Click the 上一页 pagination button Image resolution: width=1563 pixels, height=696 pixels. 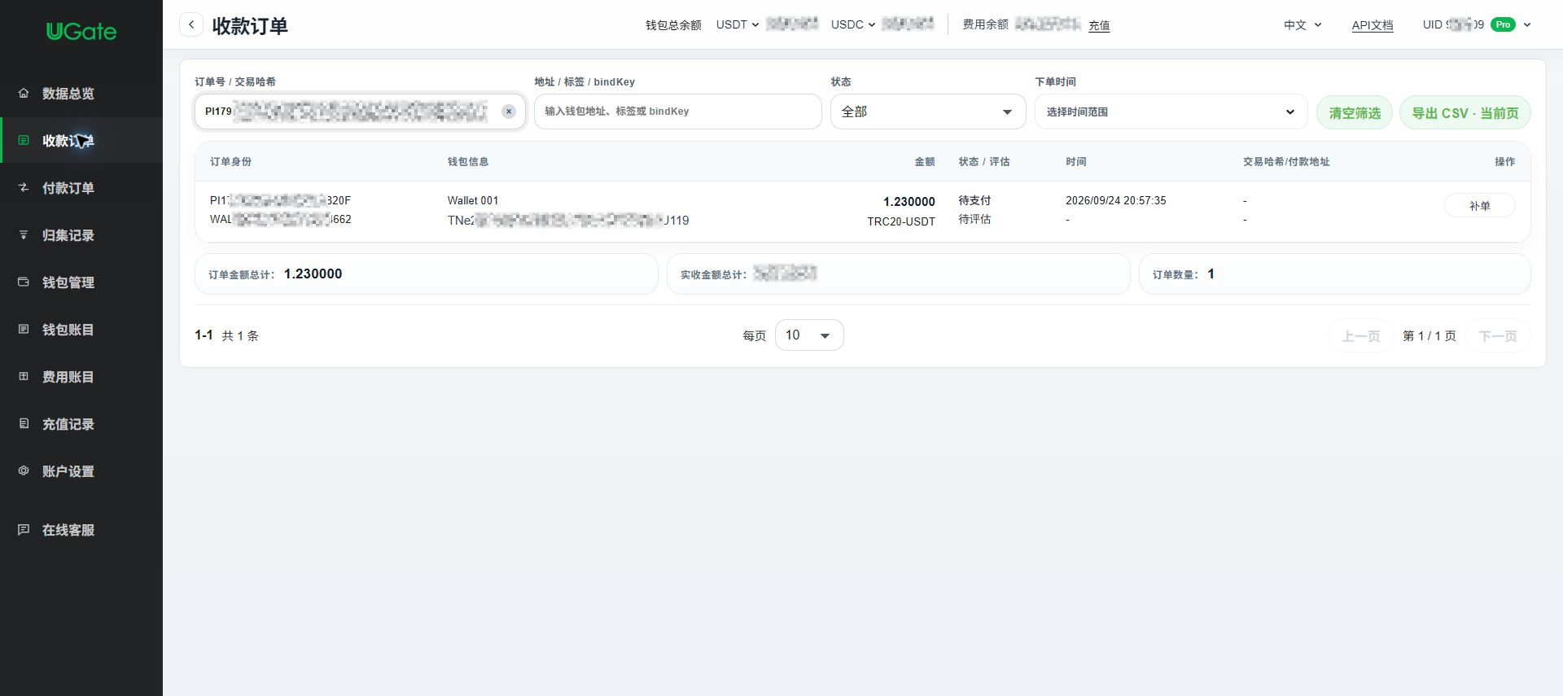[1361, 335]
